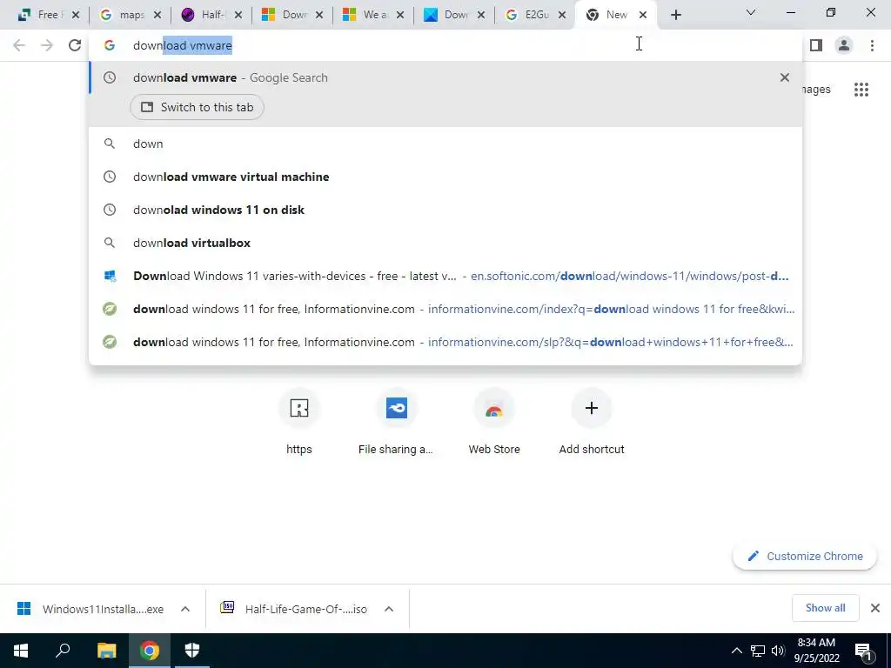
Task: Click Chrome taskbar icon
Action: [150, 651]
